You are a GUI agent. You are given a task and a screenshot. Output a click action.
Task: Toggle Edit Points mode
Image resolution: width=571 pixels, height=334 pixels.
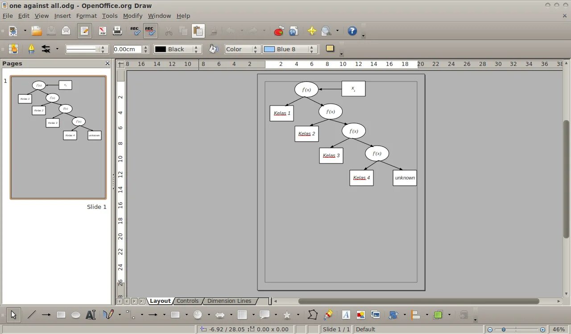(x=313, y=315)
